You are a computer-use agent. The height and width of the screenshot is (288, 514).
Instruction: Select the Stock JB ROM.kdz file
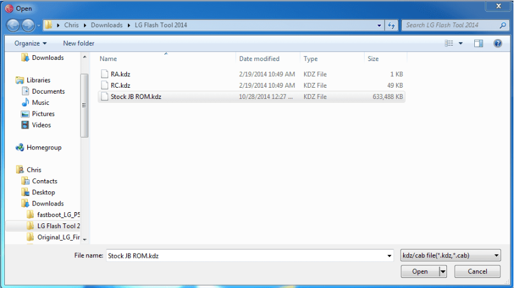251,97
